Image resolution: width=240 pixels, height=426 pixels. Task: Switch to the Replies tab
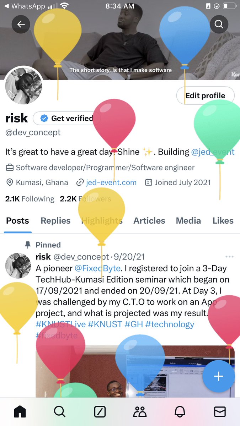click(x=55, y=220)
